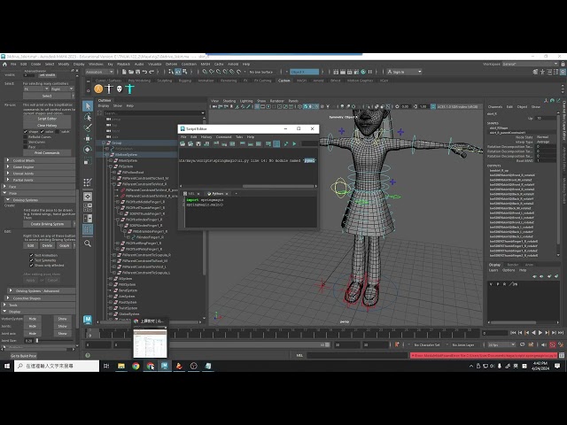The width and height of the screenshot is (567, 425).
Task: Open the Windows Start menu
Action: coord(7,366)
